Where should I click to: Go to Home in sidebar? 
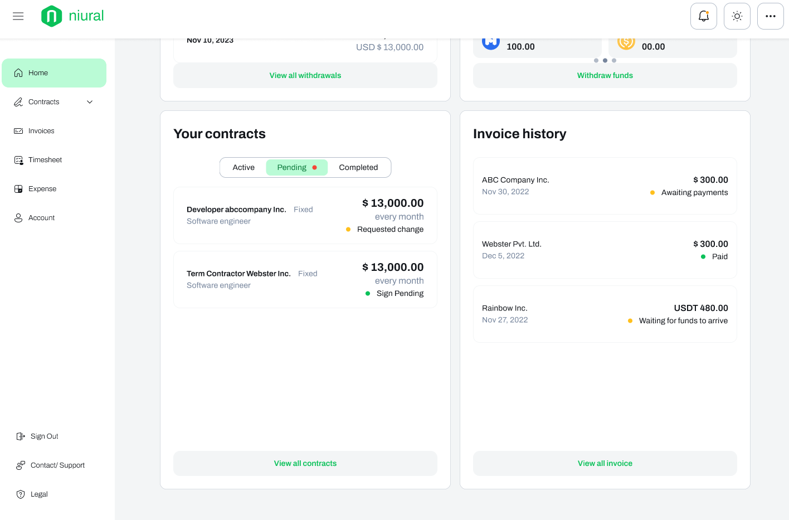pos(54,73)
